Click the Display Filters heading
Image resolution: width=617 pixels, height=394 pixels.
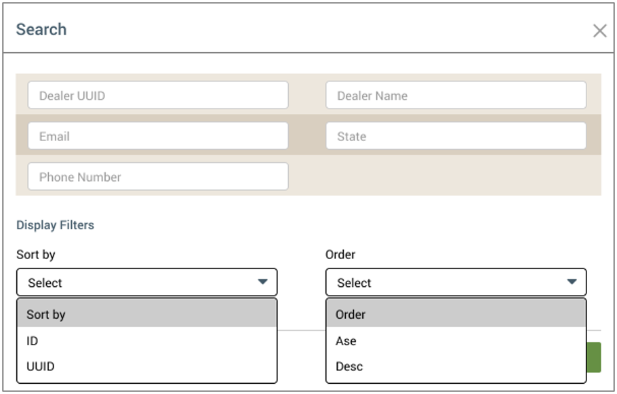coord(55,225)
